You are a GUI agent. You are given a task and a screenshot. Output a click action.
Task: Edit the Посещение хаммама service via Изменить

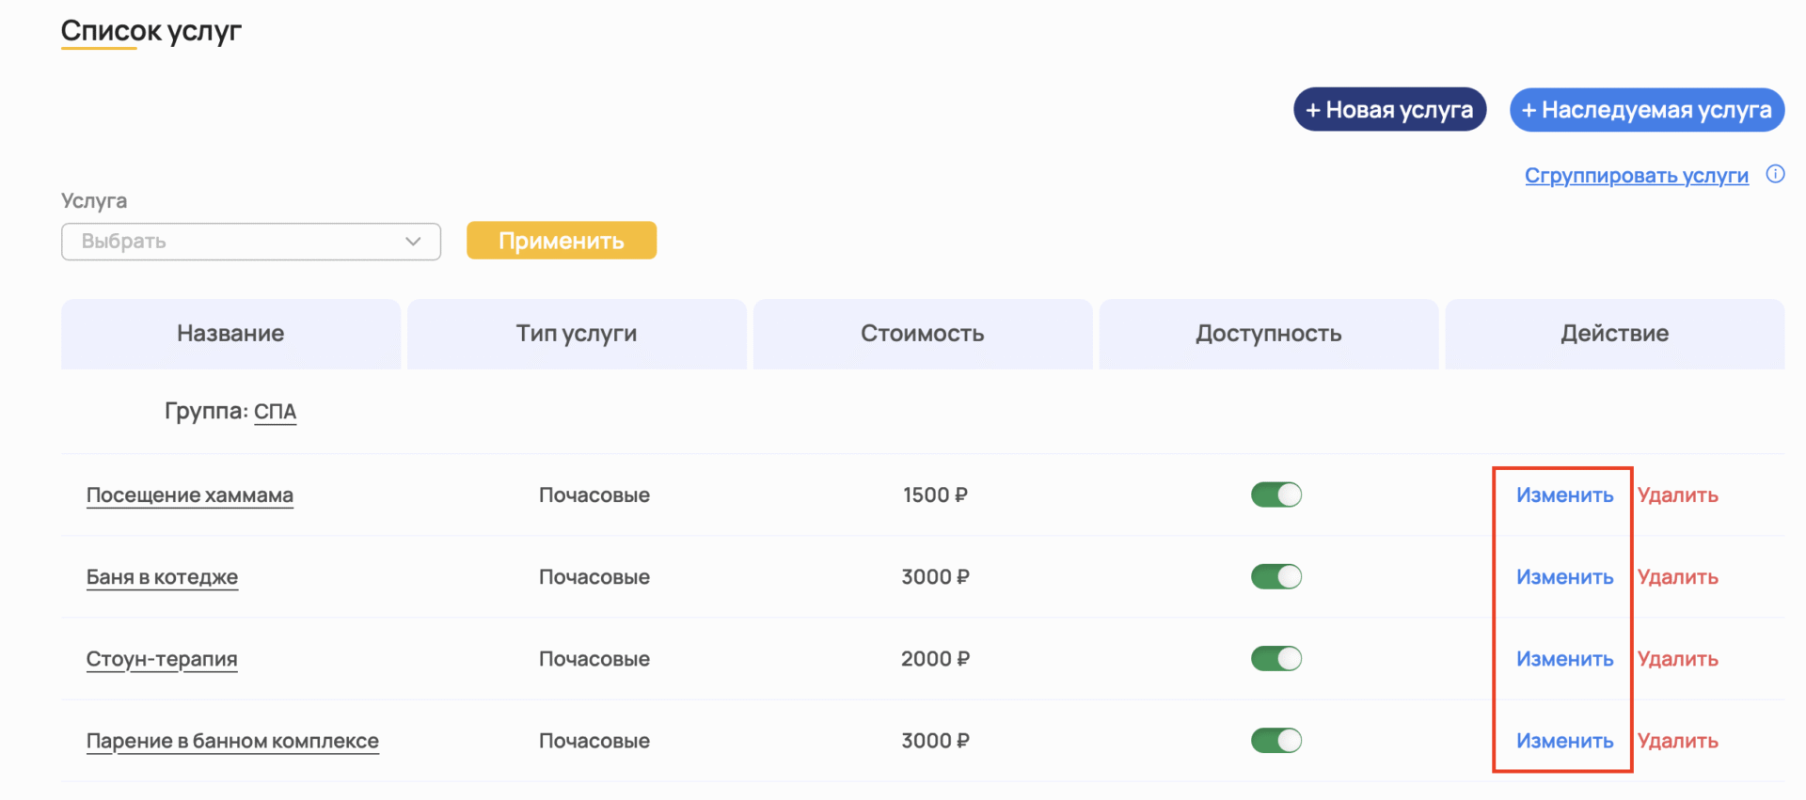(x=1564, y=495)
